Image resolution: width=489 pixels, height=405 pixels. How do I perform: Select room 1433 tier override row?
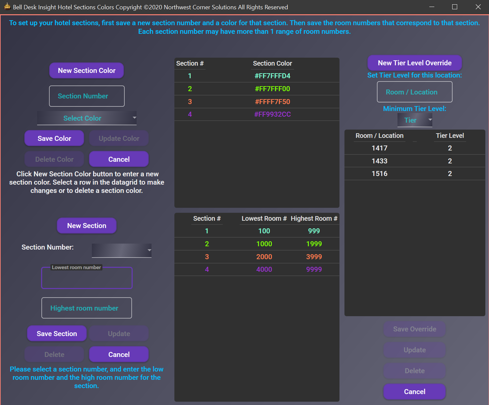pos(414,161)
